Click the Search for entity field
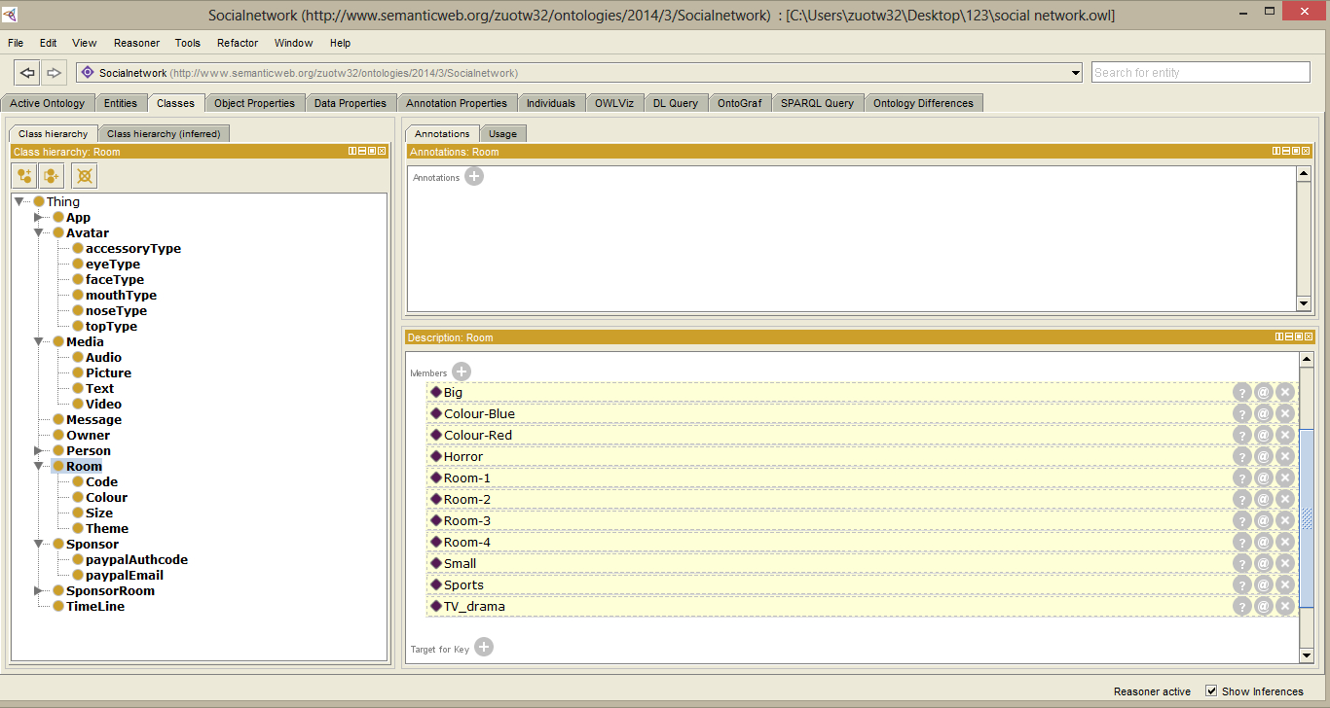The height and width of the screenshot is (708, 1330). coord(1200,73)
